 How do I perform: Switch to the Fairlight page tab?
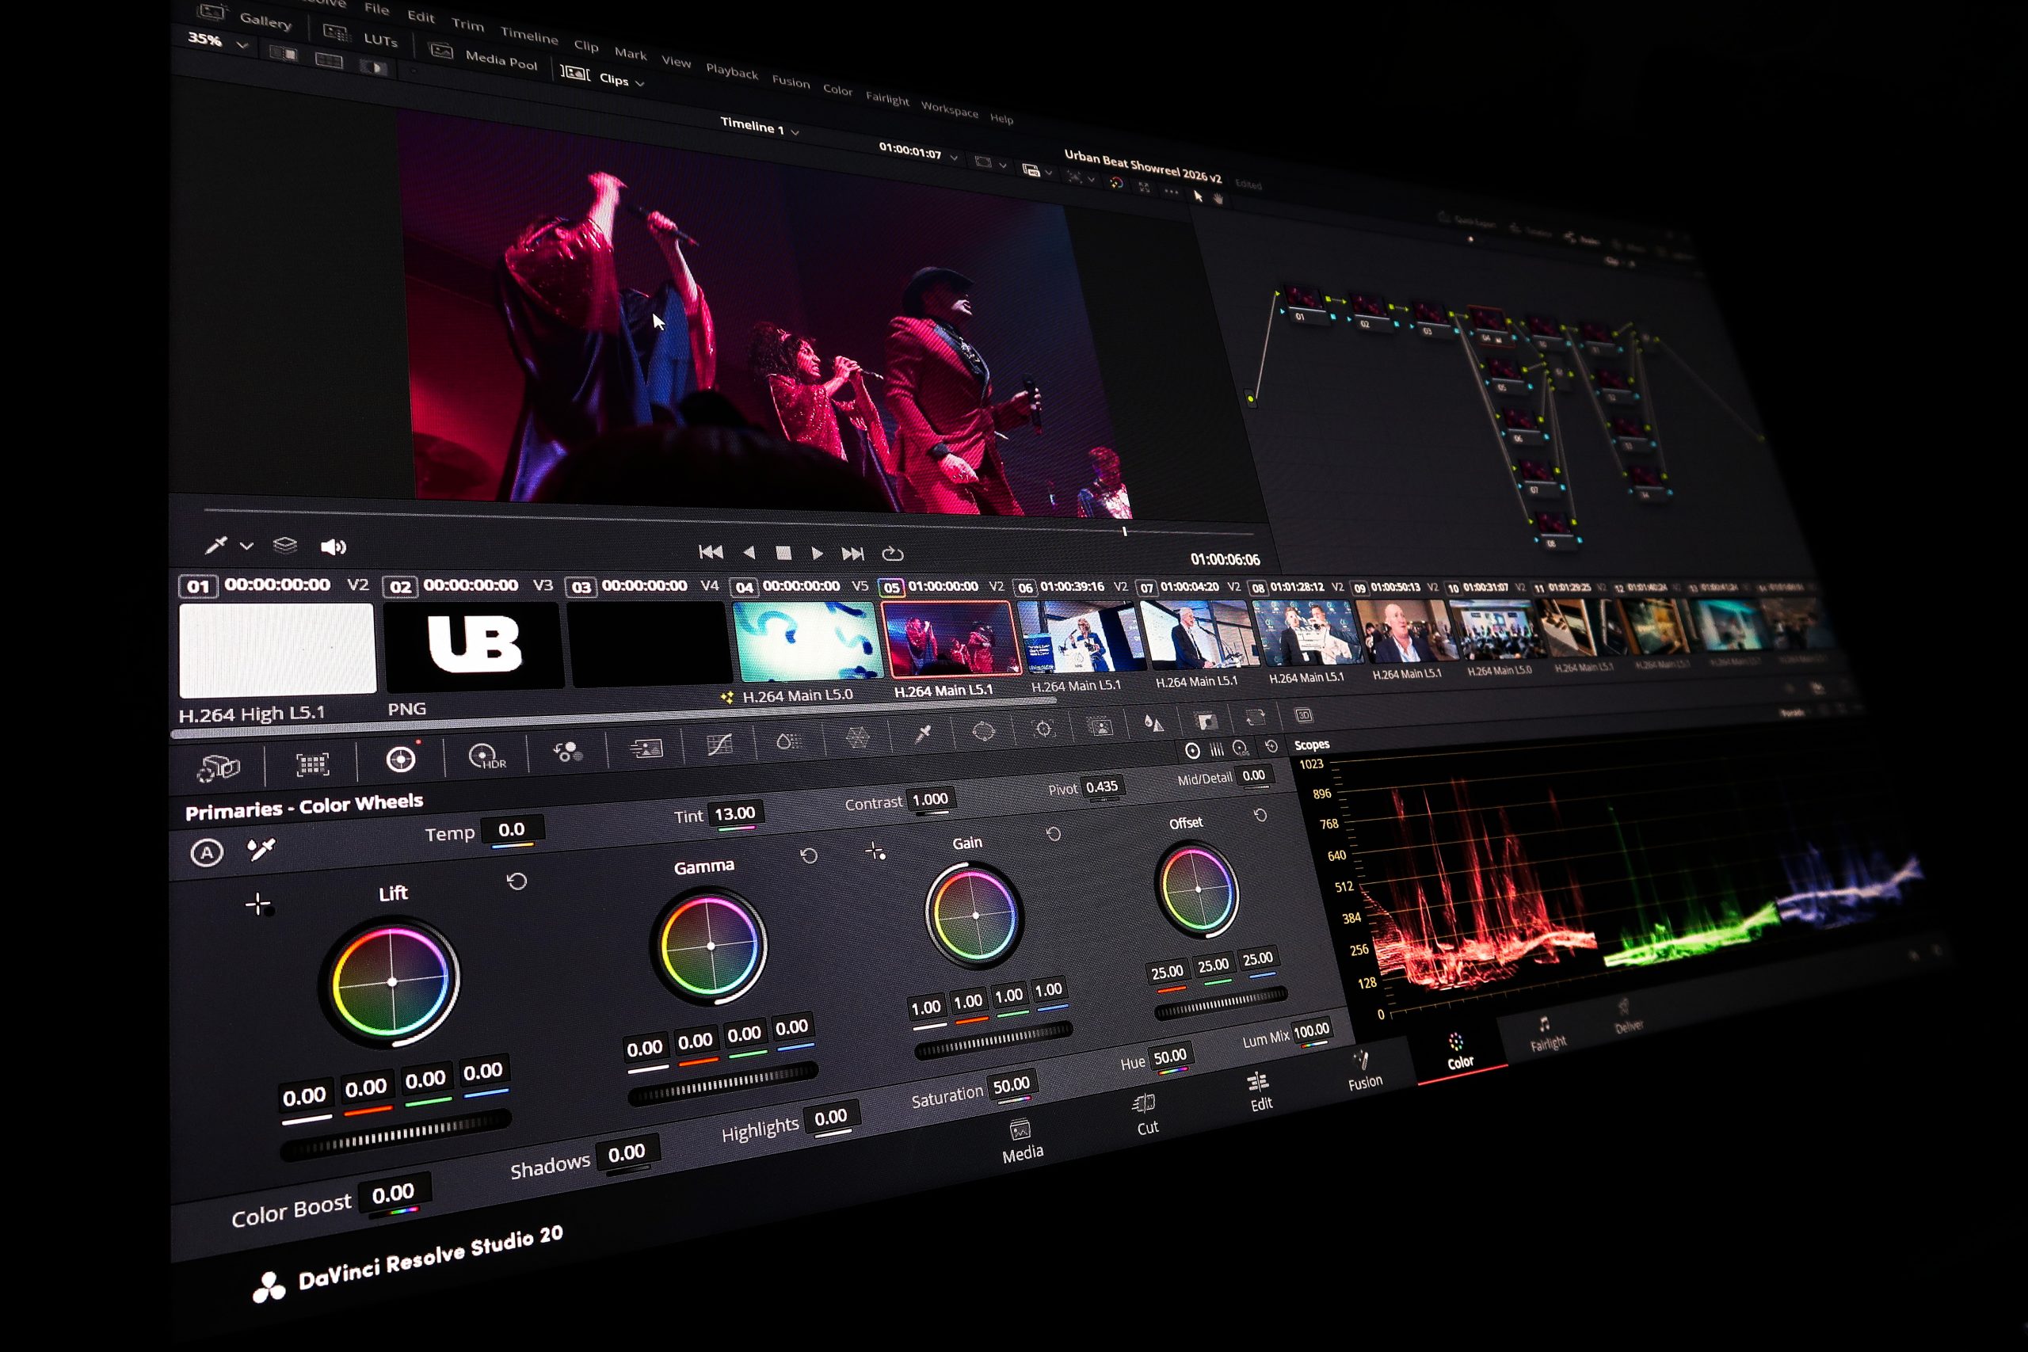point(1548,1033)
